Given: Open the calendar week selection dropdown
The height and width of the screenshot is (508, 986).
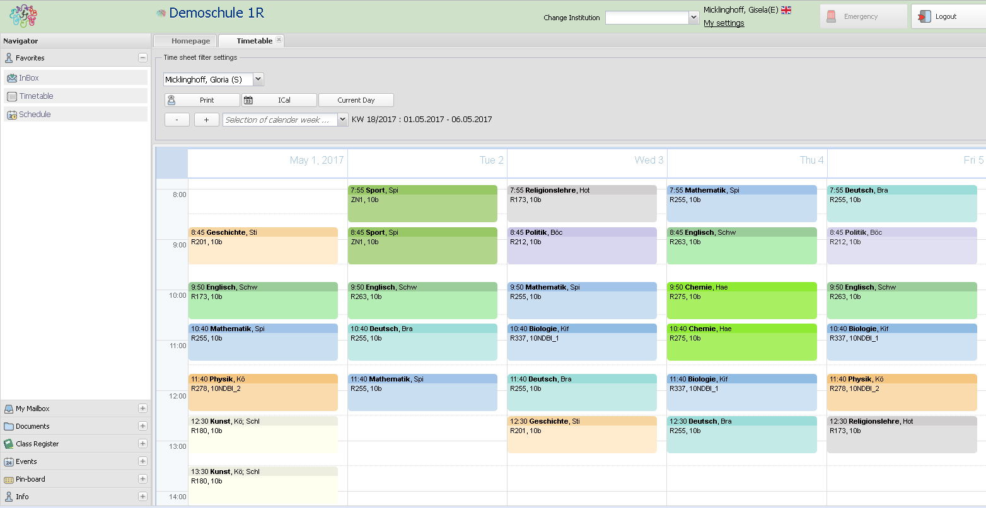Looking at the screenshot, I should (342, 120).
